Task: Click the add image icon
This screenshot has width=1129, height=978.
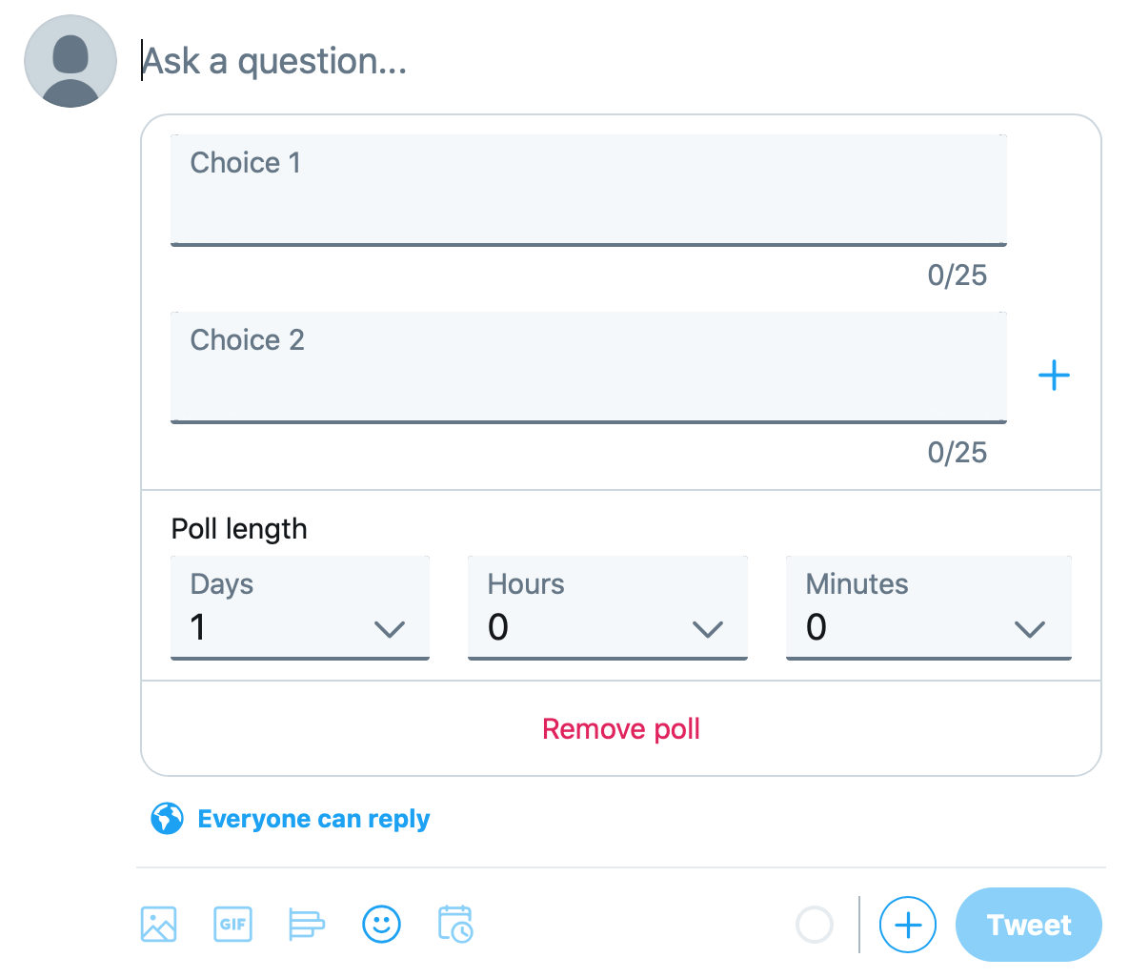Action: coord(158,924)
